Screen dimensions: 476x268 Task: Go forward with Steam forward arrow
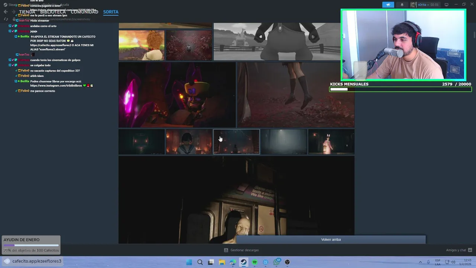pos(14,12)
